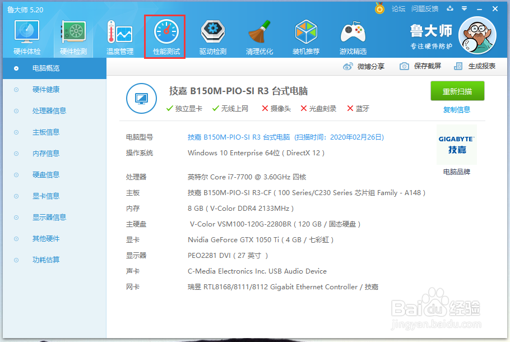Click 摄像头 cross mark status
The height and width of the screenshot is (342, 510).
point(276,109)
